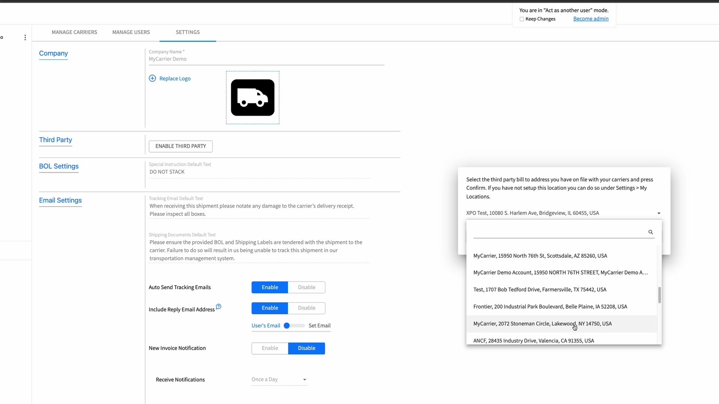Image resolution: width=719 pixels, height=404 pixels.
Task: Select MyCarrier, 2072 Stoneman Circle Lakewood option
Action: (542, 324)
